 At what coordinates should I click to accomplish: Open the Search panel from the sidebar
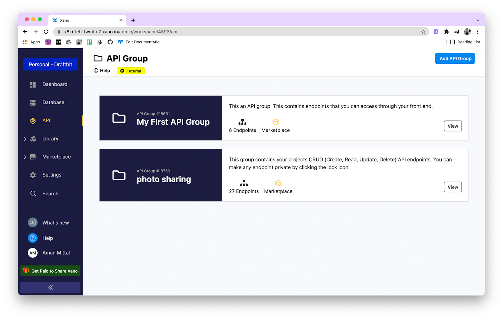click(33, 194)
